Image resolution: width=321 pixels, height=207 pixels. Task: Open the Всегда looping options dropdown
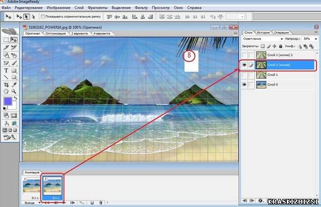[32, 203]
